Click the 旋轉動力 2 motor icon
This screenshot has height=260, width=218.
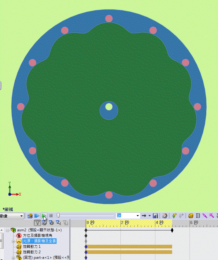tap(19, 252)
